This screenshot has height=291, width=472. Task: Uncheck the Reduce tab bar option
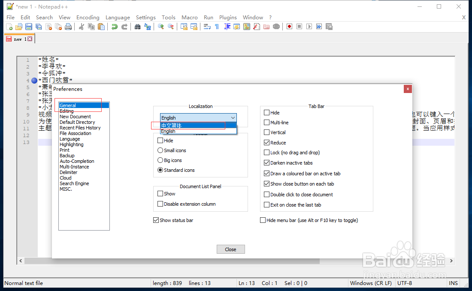[267, 142]
